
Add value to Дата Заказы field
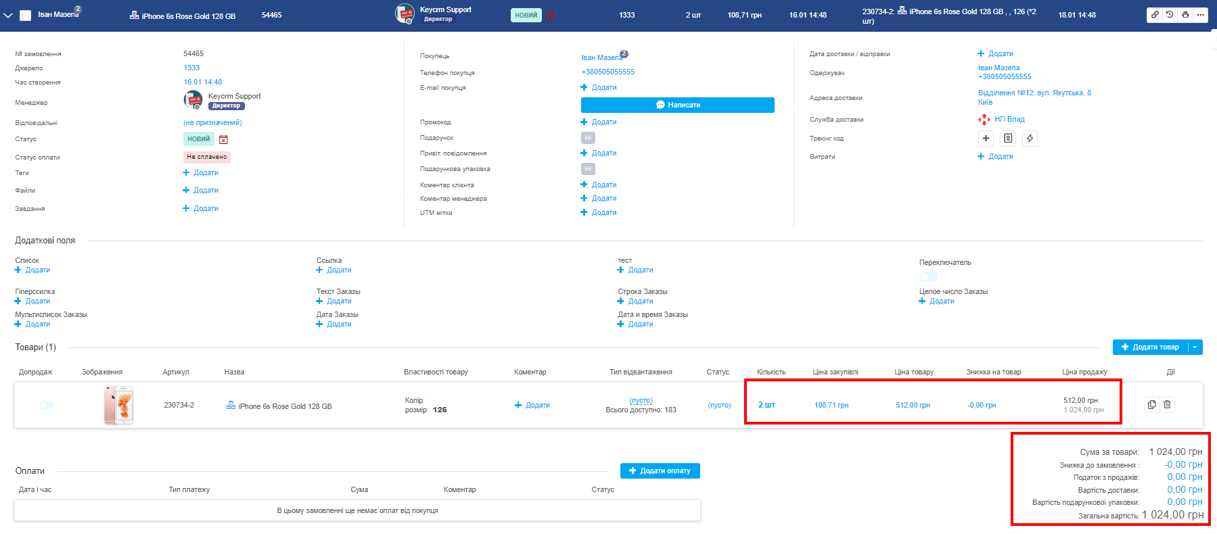(334, 324)
